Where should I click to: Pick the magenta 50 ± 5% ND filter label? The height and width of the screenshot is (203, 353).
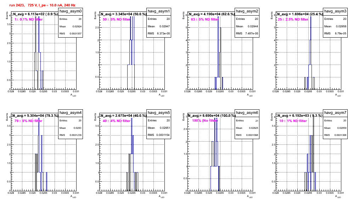[117, 20]
